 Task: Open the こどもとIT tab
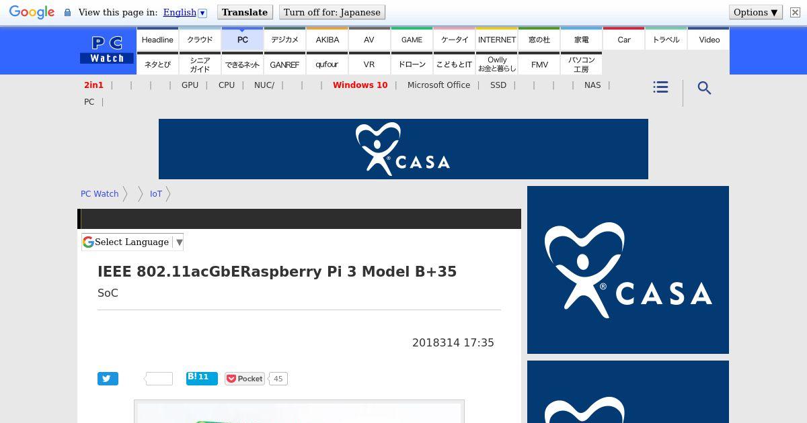pyautogui.click(x=455, y=64)
